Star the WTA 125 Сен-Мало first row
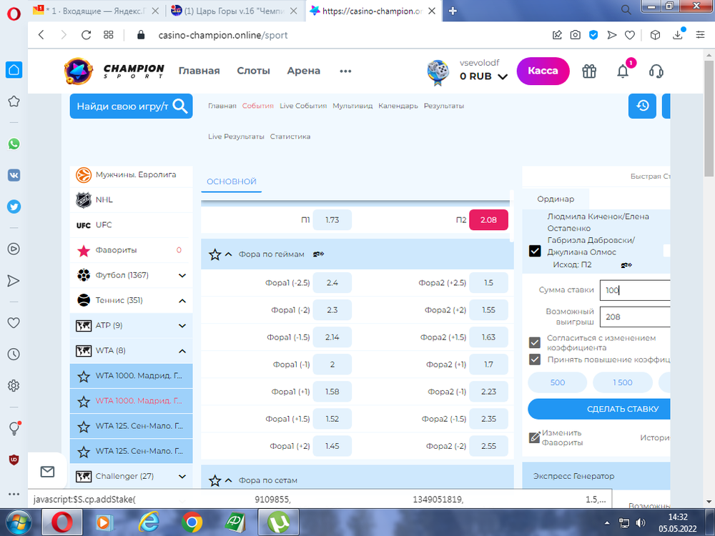 coord(84,427)
